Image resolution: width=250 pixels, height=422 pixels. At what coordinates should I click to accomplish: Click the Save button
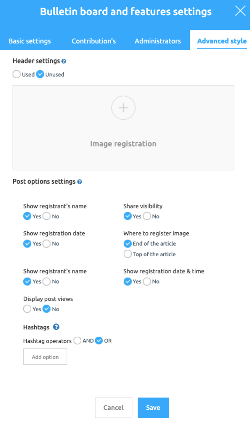[153, 408]
